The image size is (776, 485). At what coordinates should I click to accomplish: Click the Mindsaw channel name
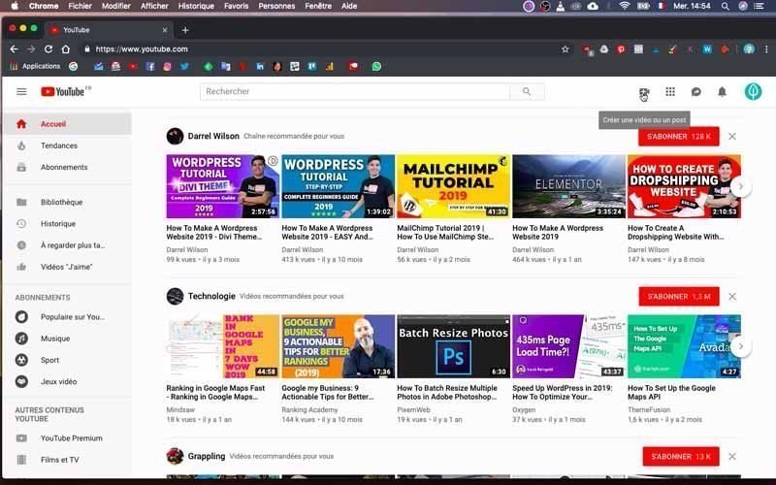pyautogui.click(x=180, y=409)
